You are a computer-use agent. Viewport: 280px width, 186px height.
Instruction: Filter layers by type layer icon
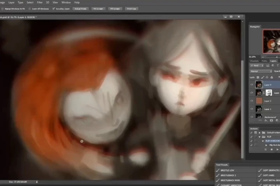pyautogui.click(x=278, y=65)
